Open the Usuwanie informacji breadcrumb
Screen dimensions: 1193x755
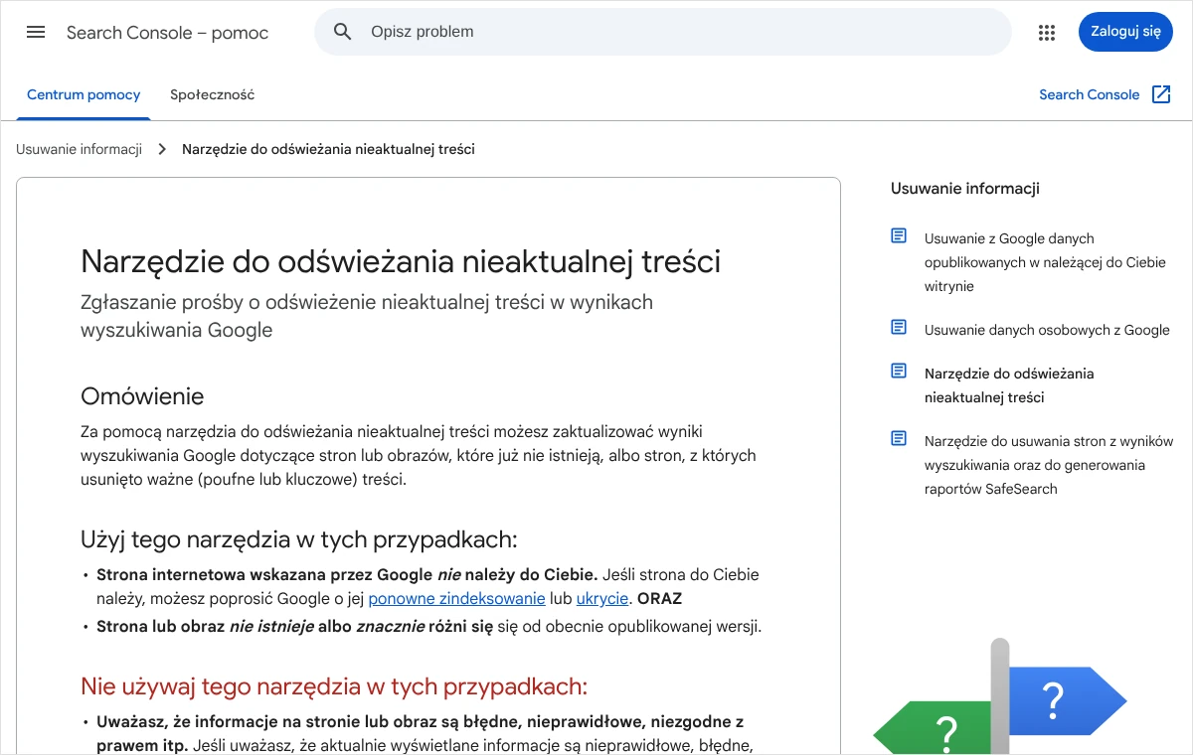click(80, 149)
